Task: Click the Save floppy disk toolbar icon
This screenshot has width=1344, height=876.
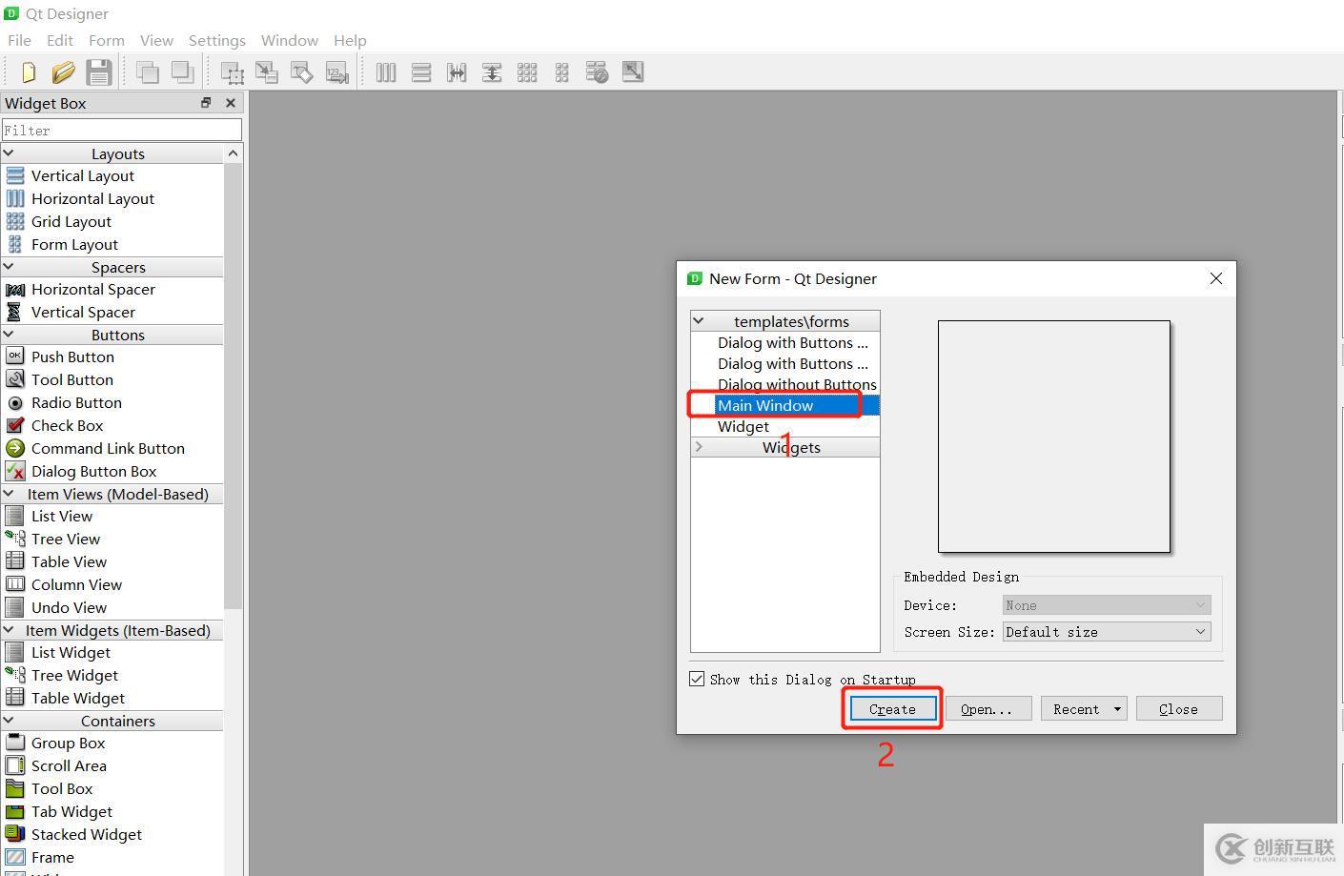Action: 99,72
